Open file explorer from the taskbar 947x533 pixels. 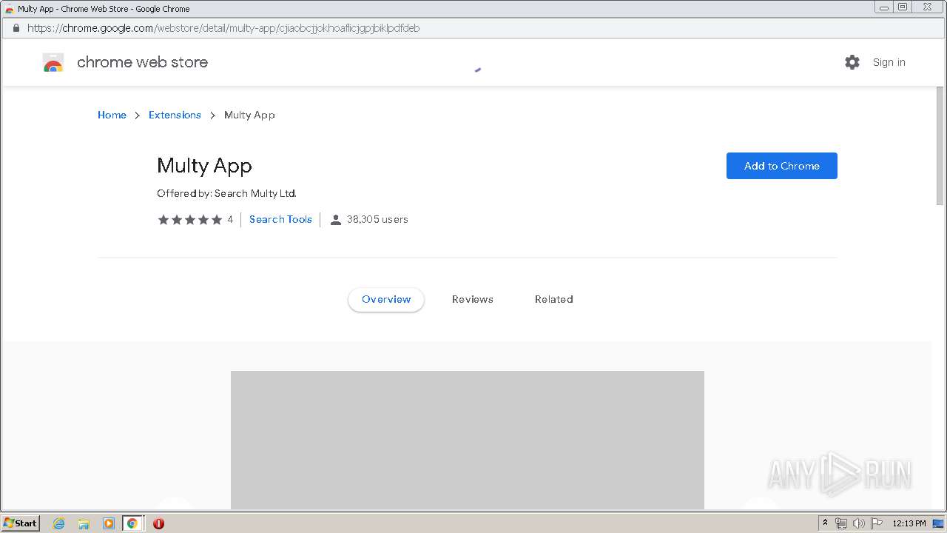(84, 523)
